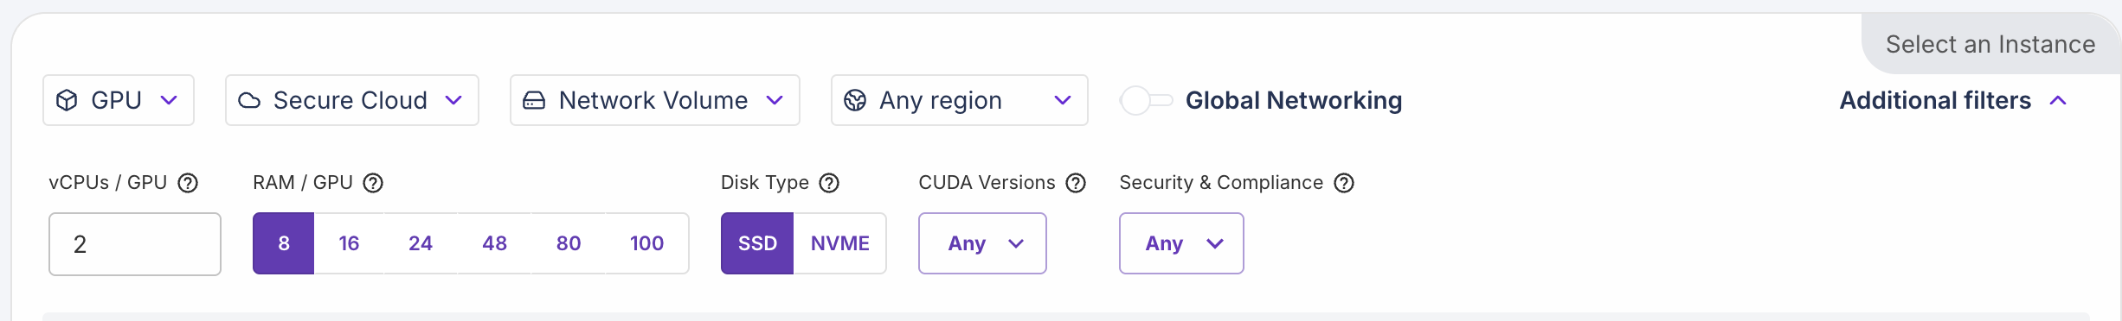Viewport: 2122px width, 321px height.
Task: Select the SSD disk type option
Action: pyautogui.click(x=757, y=243)
